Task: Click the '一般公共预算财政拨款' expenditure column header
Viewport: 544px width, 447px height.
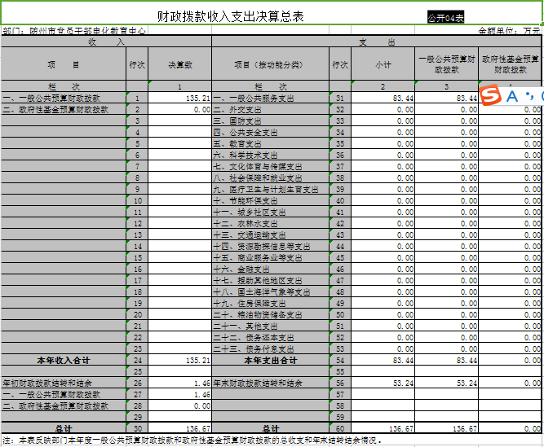Action: pos(446,64)
